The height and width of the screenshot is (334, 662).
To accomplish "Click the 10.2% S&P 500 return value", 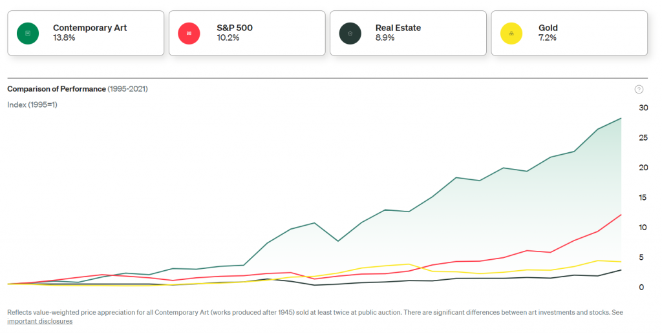I will point(228,38).
